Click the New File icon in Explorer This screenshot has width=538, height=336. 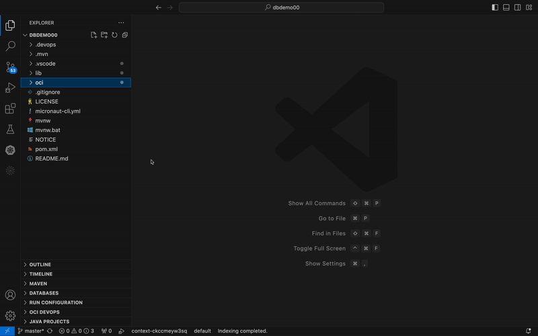(x=94, y=35)
